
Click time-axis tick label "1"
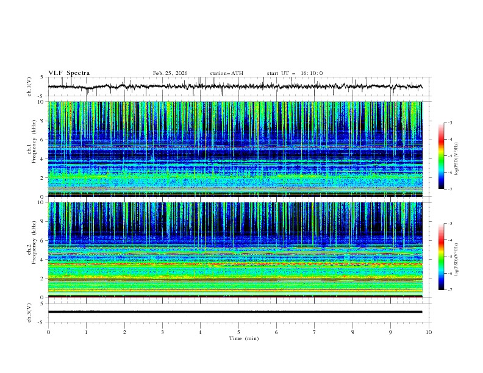(86, 332)
